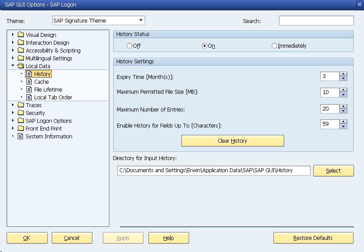The height and width of the screenshot is (252, 364).
Task: Expand the SAP Logon Options tree node
Action: click(x=13, y=121)
